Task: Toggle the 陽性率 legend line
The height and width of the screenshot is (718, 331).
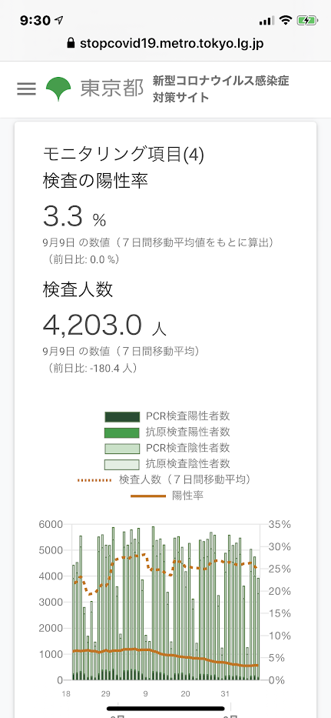Action: tap(167, 496)
